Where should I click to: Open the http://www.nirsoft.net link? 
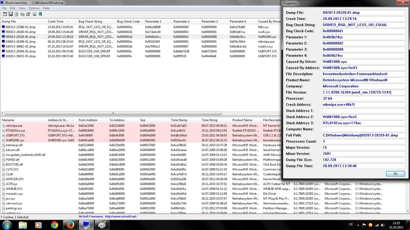(x=121, y=216)
